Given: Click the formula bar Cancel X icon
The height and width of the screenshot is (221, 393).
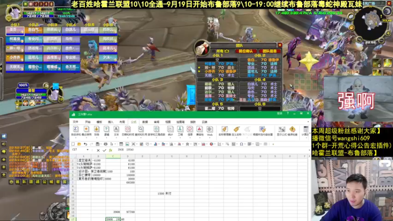Looking at the screenshot, I should (x=98, y=150).
